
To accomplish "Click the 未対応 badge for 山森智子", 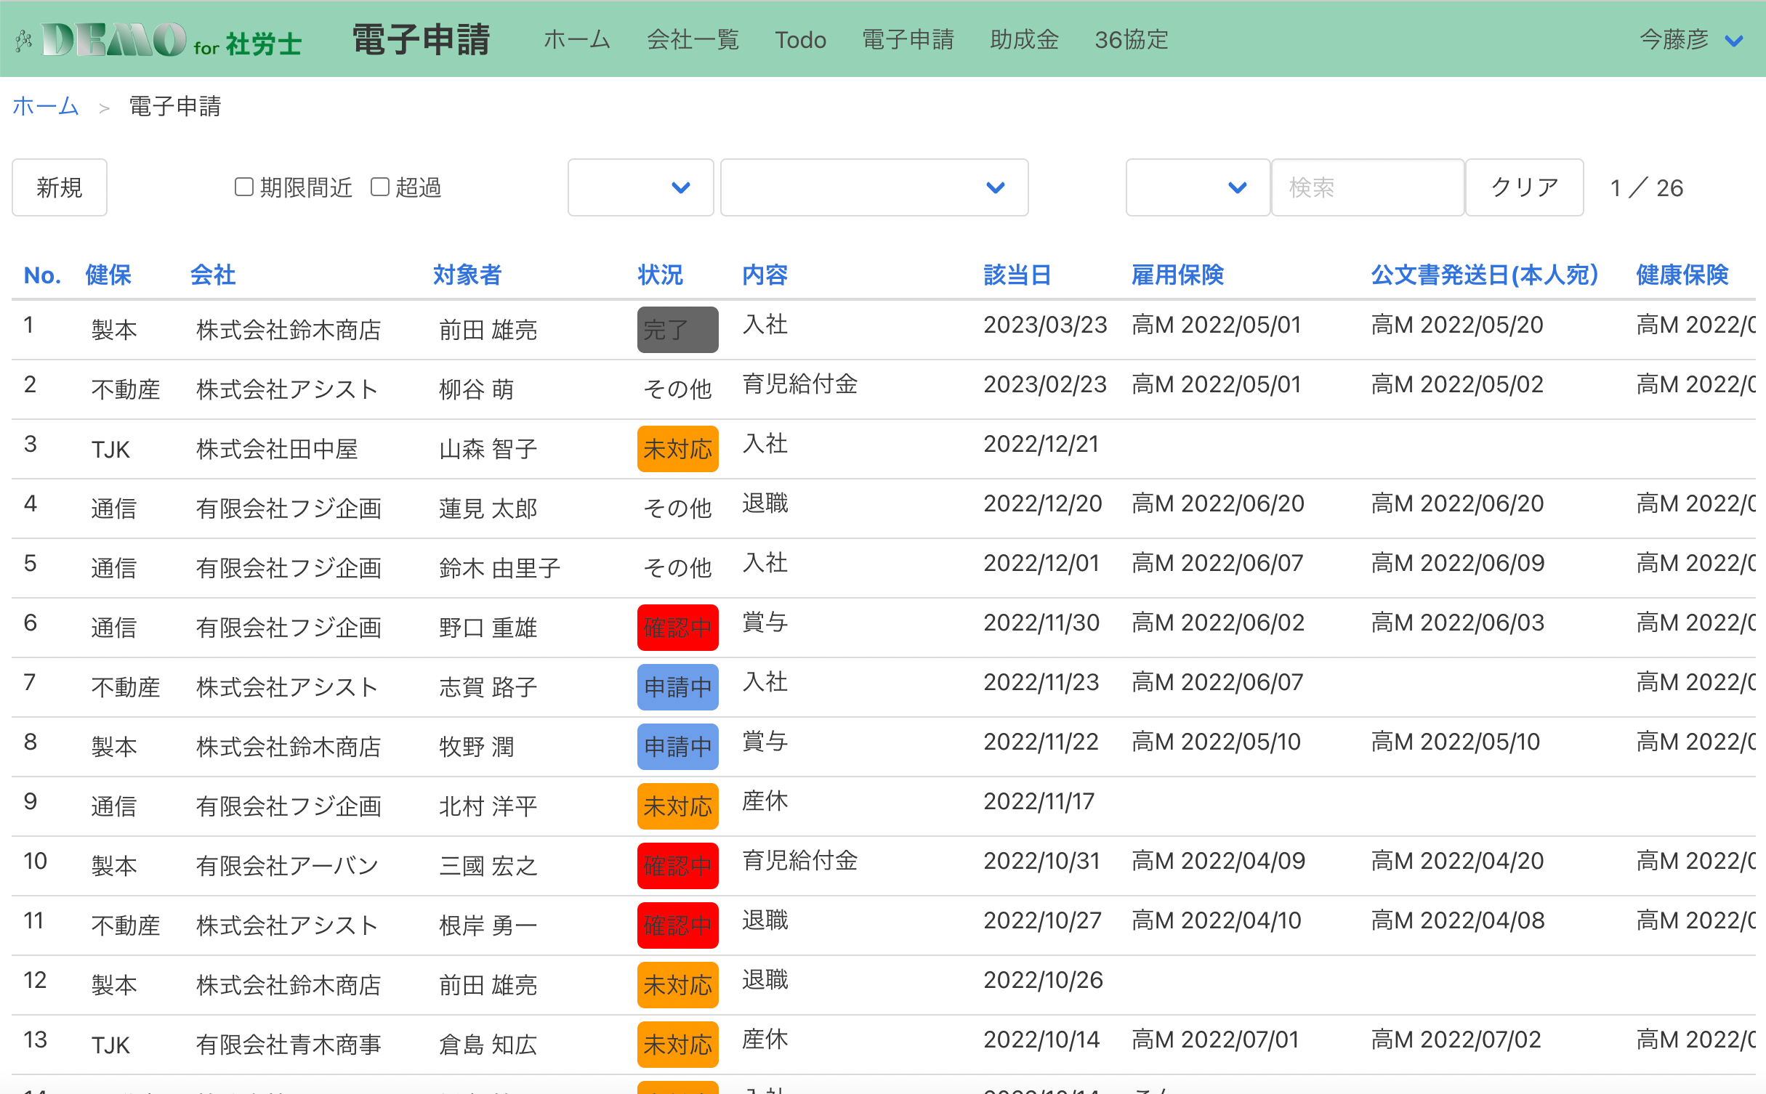I will (x=677, y=449).
